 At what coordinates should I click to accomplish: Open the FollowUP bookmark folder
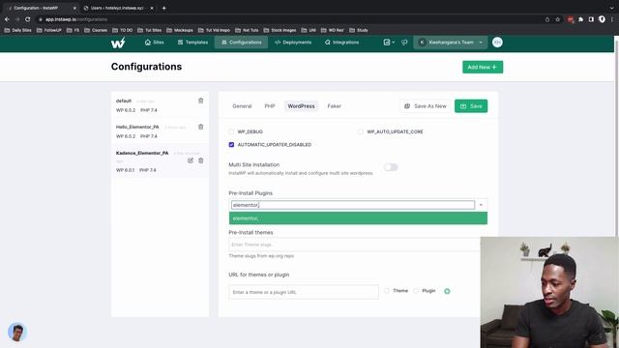pyautogui.click(x=49, y=30)
